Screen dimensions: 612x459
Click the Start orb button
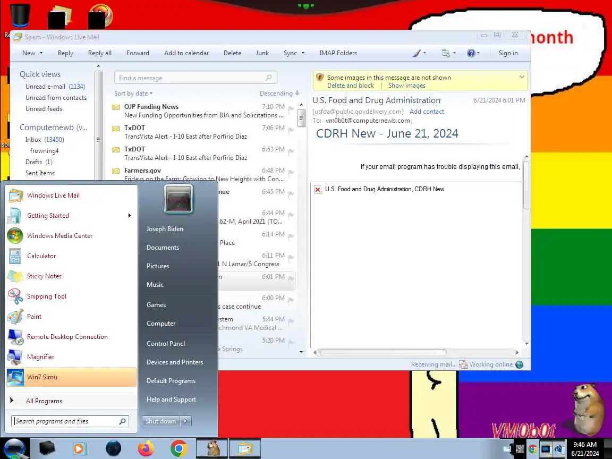pyautogui.click(x=14, y=449)
